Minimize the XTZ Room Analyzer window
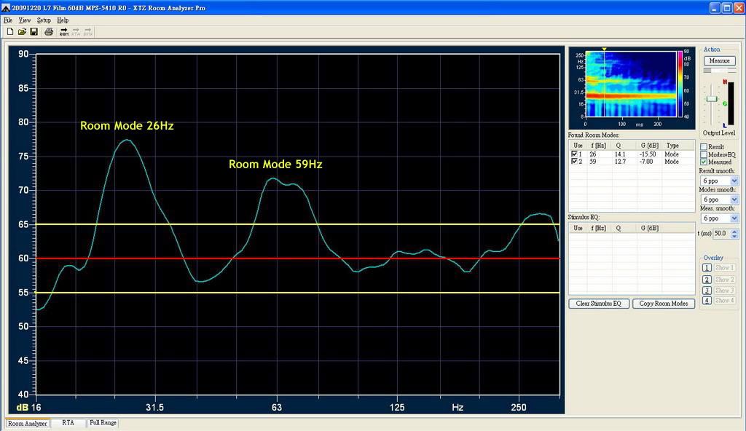 pyautogui.click(x=715, y=8)
